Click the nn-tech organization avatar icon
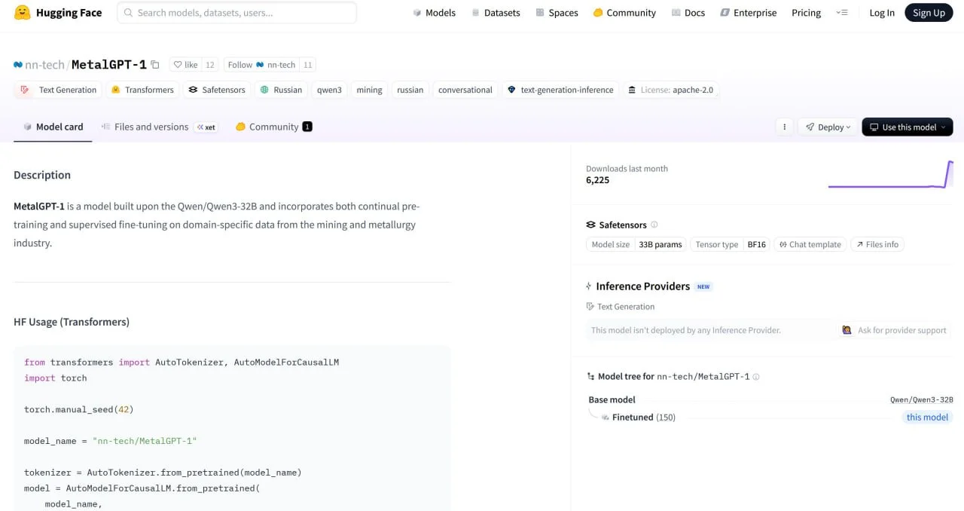 point(18,65)
